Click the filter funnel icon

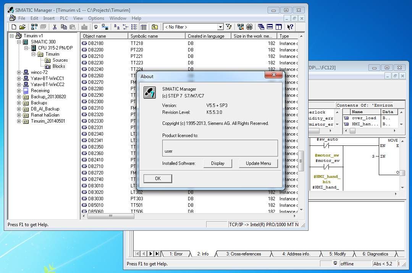click(x=229, y=27)
